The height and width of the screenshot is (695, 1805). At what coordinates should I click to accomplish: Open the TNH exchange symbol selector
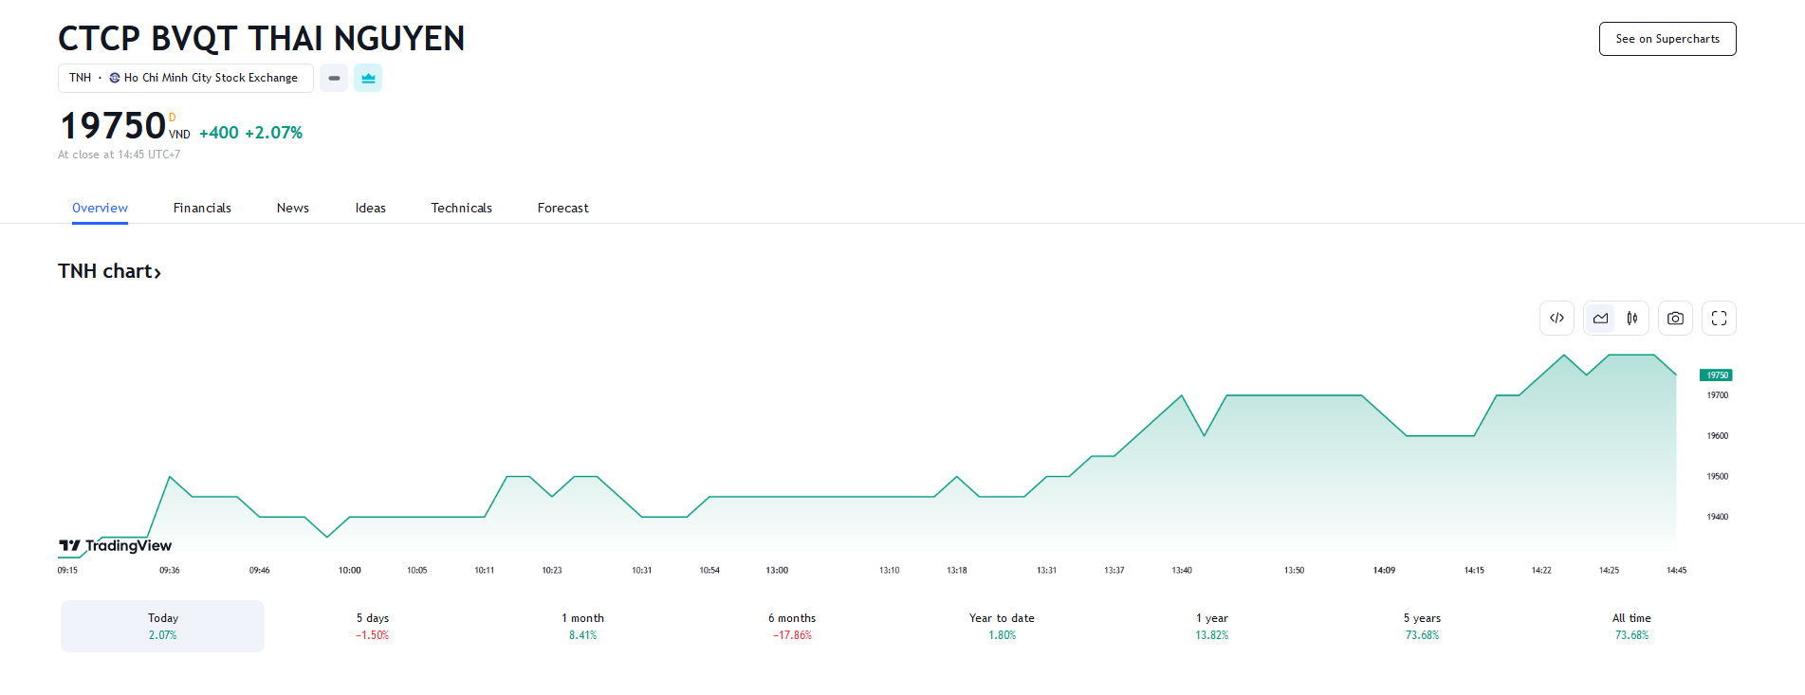[185, 78]
